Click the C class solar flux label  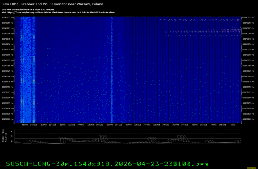(12, 141)
